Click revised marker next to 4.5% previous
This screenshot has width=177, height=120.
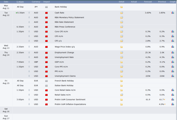pos(165,104)
